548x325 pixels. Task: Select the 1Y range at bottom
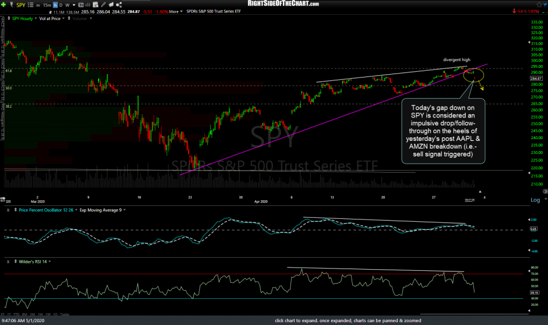pos(10,315)
